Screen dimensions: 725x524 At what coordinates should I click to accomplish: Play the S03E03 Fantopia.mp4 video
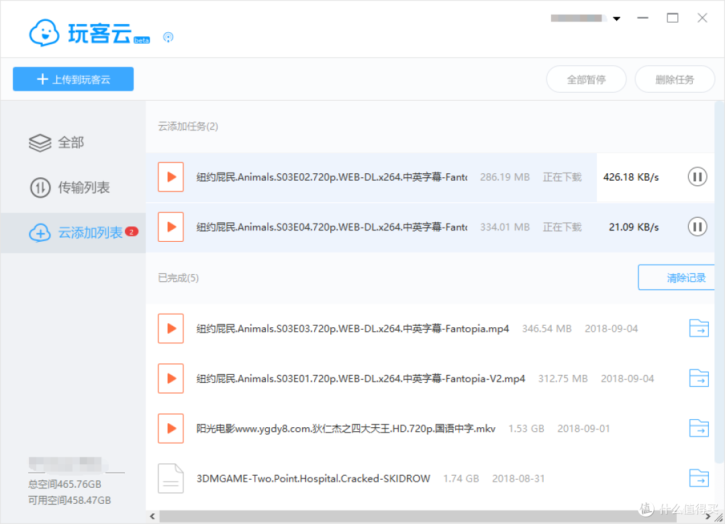coord(171,329)
